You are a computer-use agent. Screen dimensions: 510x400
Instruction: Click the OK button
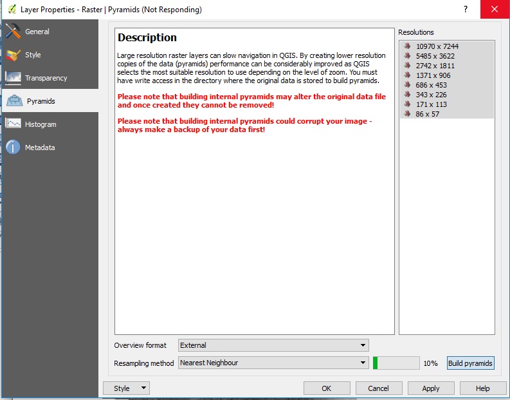click(x=327, y=388)
